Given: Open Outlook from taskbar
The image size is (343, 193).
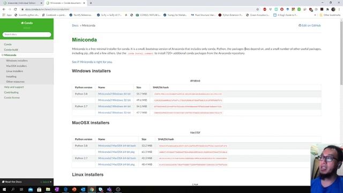Looking at the screenshot, I should [83, 189].
